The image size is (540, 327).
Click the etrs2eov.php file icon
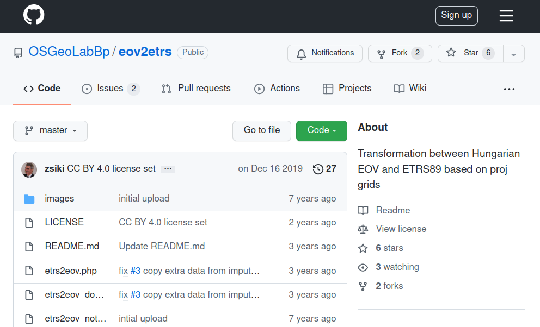tap(29, 271)
